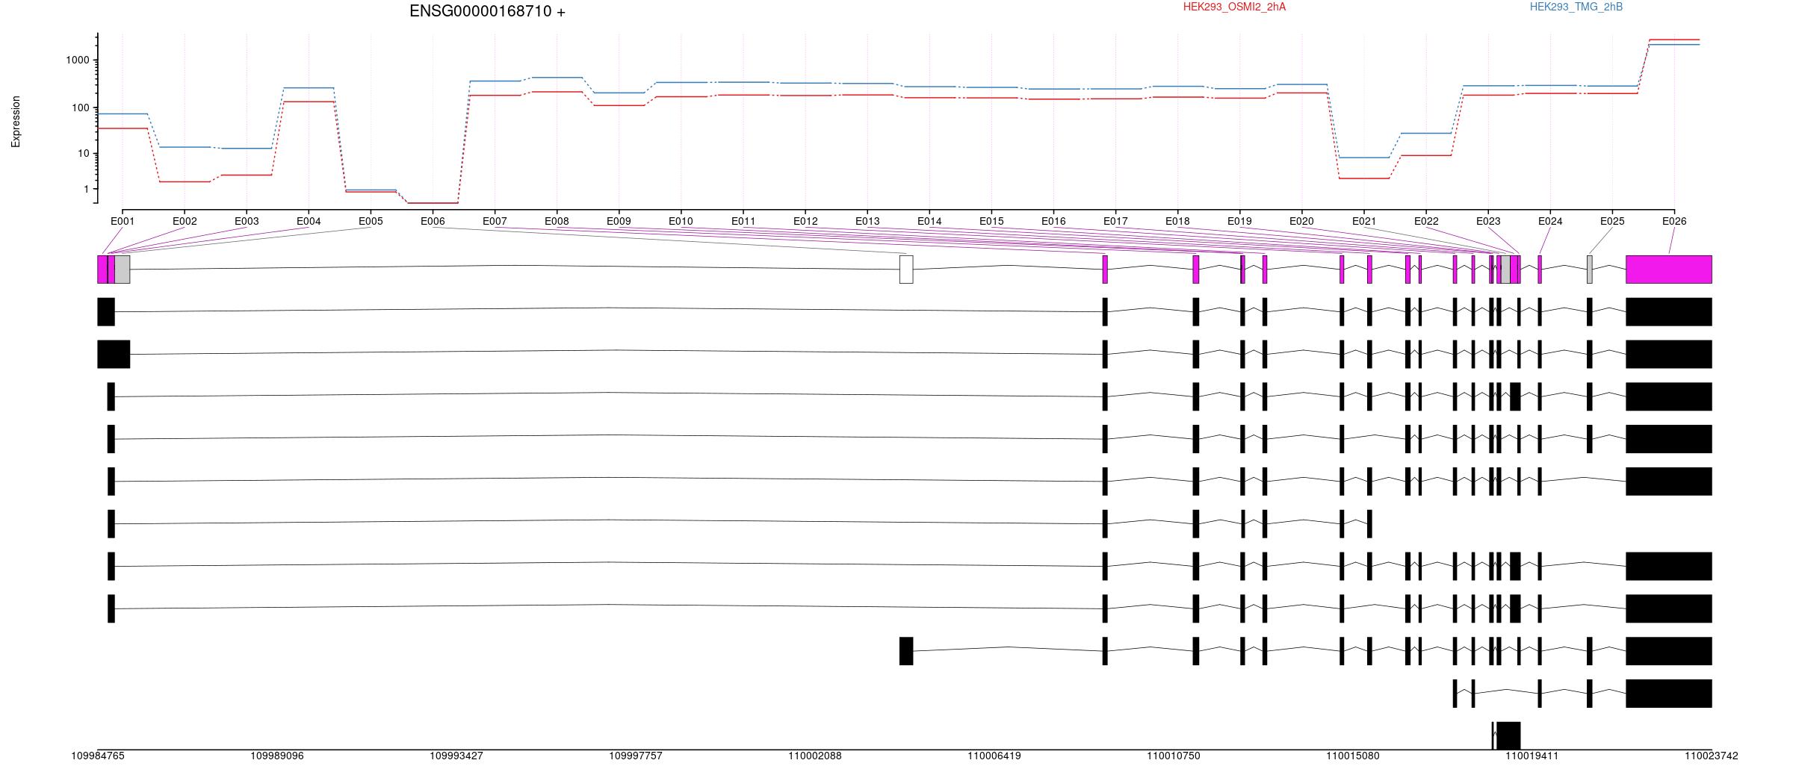Click exon label E024
The image size is (1793, 769).
[x=1550, y=221]
